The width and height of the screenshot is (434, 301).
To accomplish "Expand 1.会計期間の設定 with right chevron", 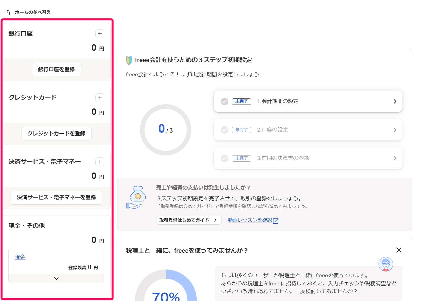I will click(x=395, y=101).
